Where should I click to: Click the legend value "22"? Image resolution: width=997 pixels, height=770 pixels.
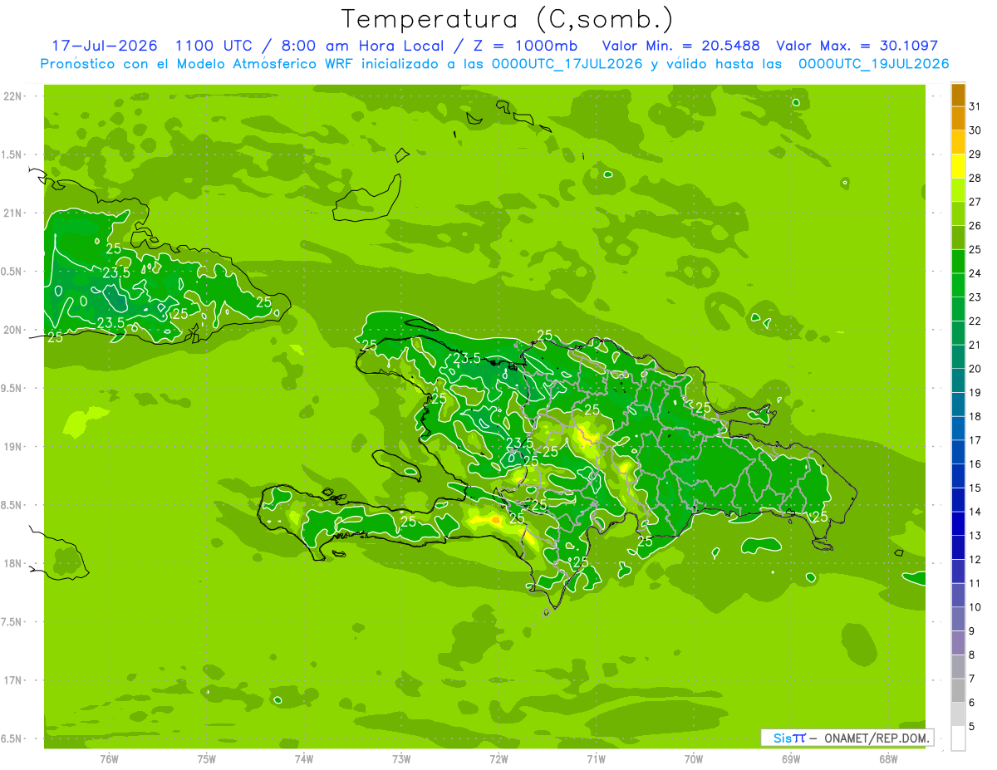click(975, 321)
